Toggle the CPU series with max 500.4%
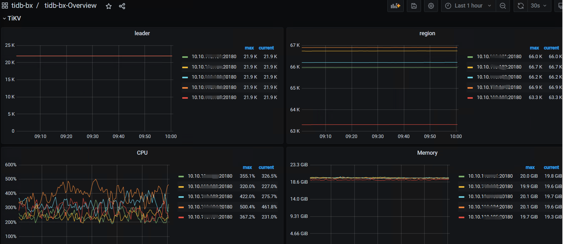The height and width of the screenshot is (244, 563). click(x=210, y=207)
